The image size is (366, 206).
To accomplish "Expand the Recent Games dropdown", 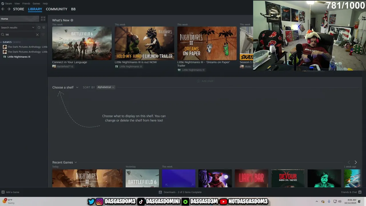I will point(65,162).
